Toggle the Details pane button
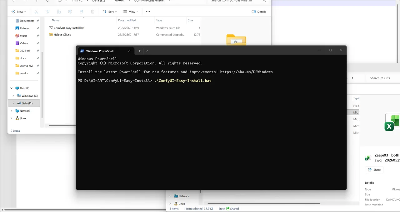Viewport: 400px width, 212px height. [x=259, y=12]
